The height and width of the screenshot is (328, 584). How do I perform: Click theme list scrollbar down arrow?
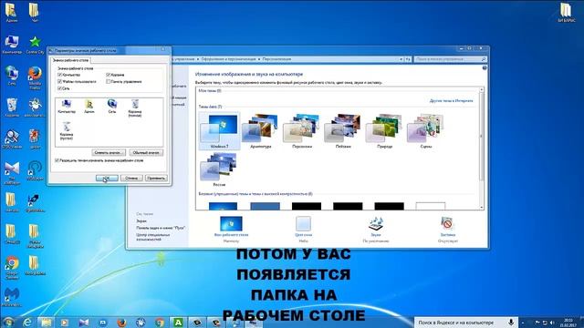[481, 207]
